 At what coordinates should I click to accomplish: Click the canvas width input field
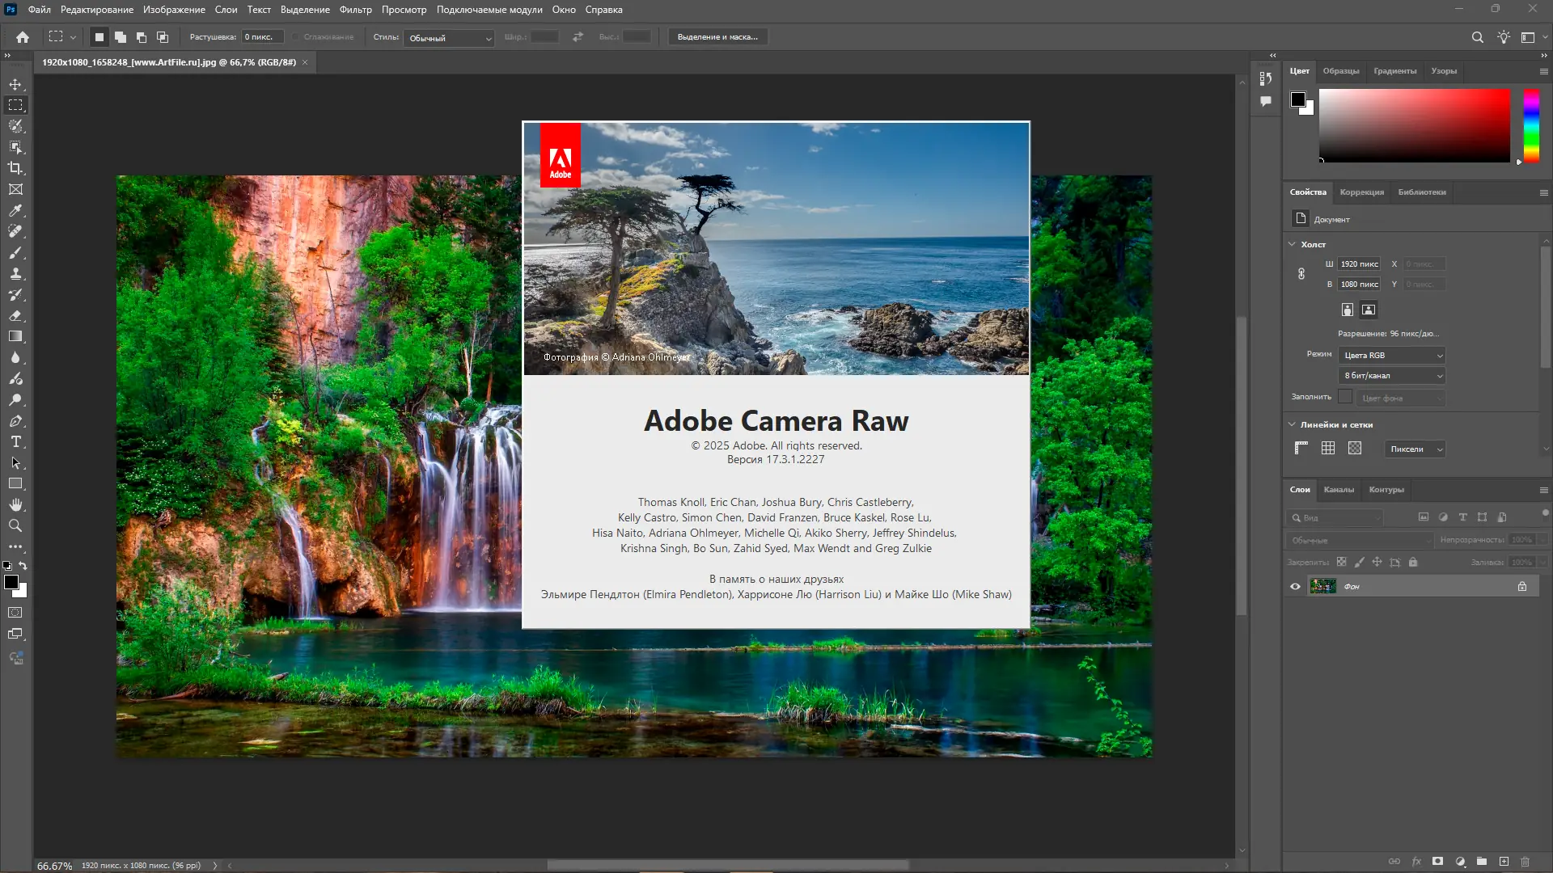click(x=1359, y=264)
